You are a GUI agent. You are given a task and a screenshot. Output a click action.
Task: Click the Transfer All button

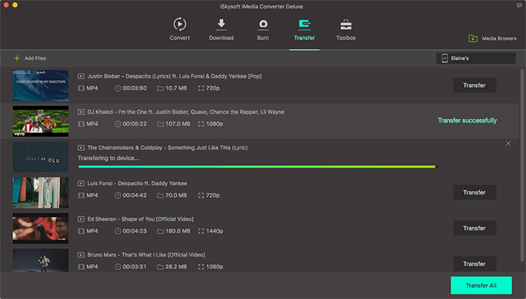(x=481, y=285)
